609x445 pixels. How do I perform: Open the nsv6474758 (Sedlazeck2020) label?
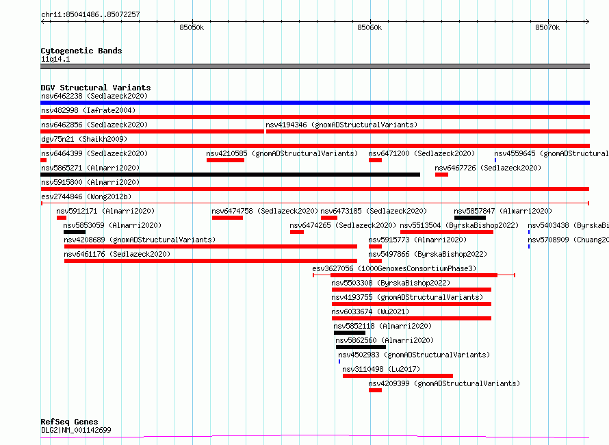(x=265, y=211)
